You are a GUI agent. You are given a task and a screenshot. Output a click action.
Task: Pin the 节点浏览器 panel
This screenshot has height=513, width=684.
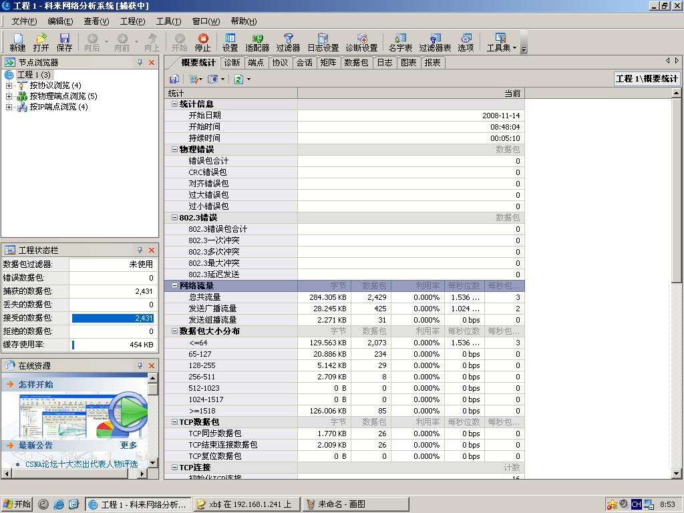click(x=140, y=62)
